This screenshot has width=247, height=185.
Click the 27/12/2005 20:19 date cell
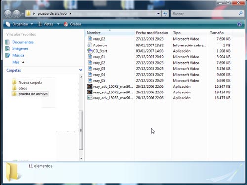150,57
